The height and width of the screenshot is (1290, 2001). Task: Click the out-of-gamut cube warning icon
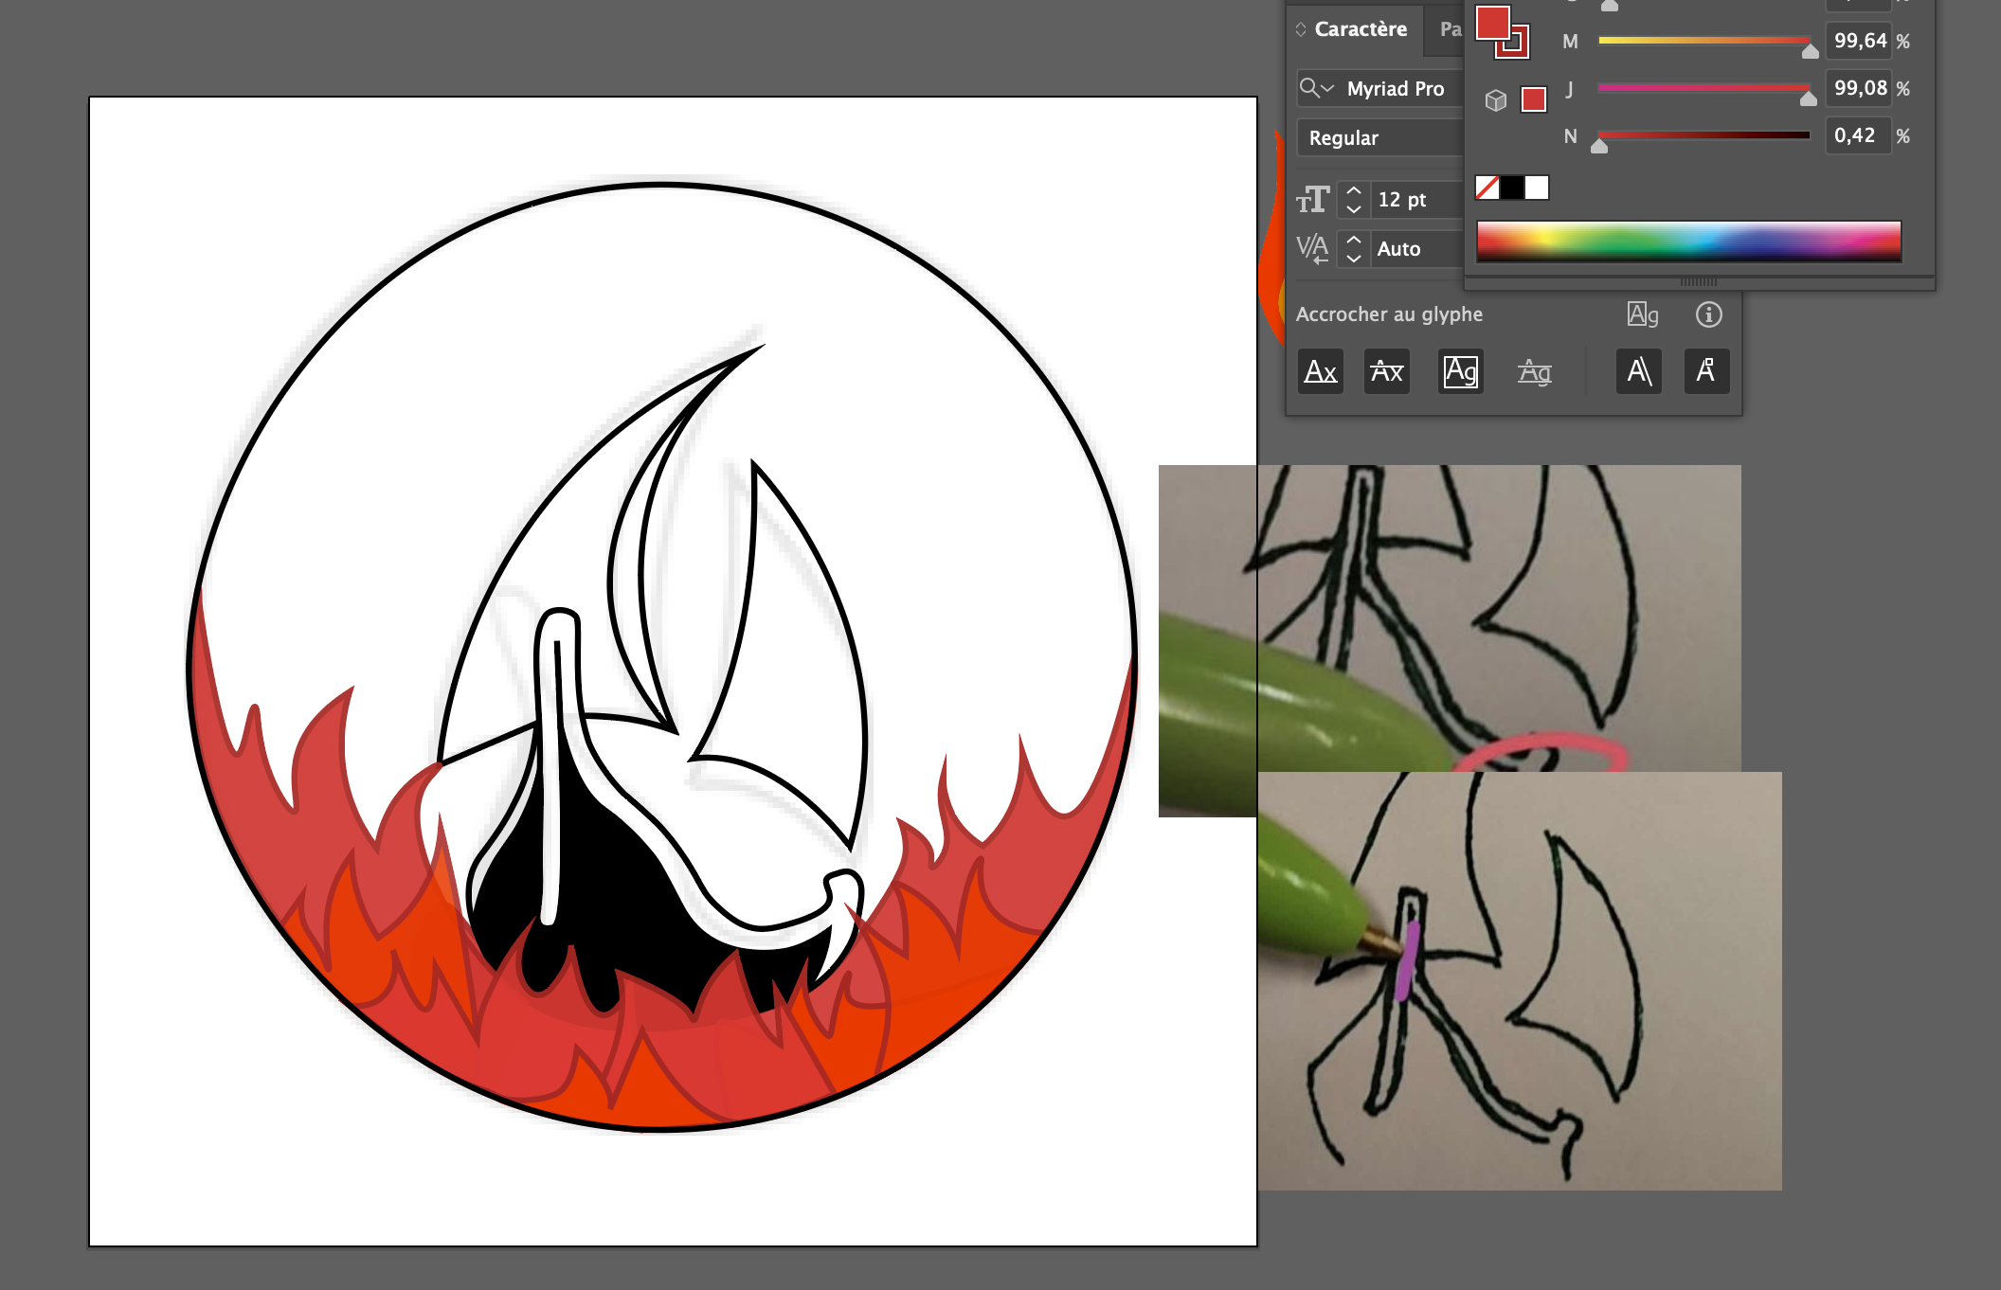(1496, 99)
